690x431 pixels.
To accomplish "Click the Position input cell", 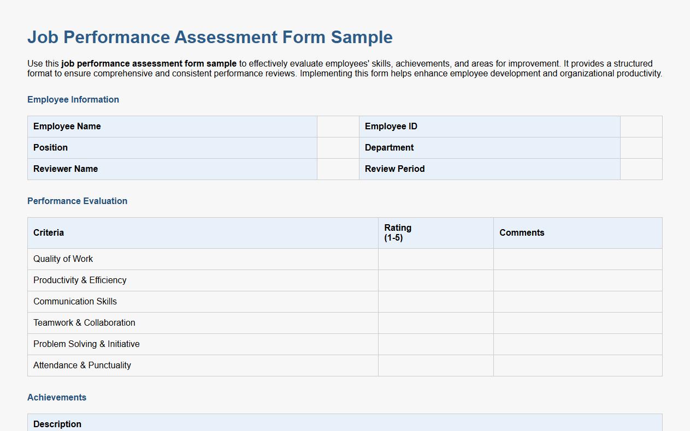I will (337, 147).
